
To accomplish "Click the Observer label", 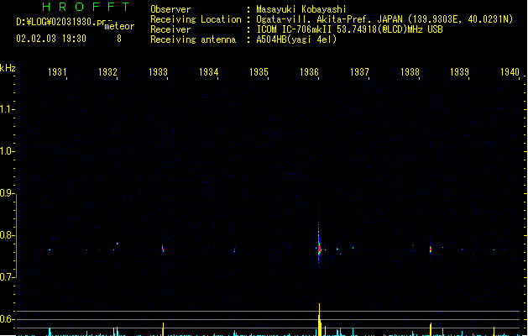I will click(x=170, y=9).
